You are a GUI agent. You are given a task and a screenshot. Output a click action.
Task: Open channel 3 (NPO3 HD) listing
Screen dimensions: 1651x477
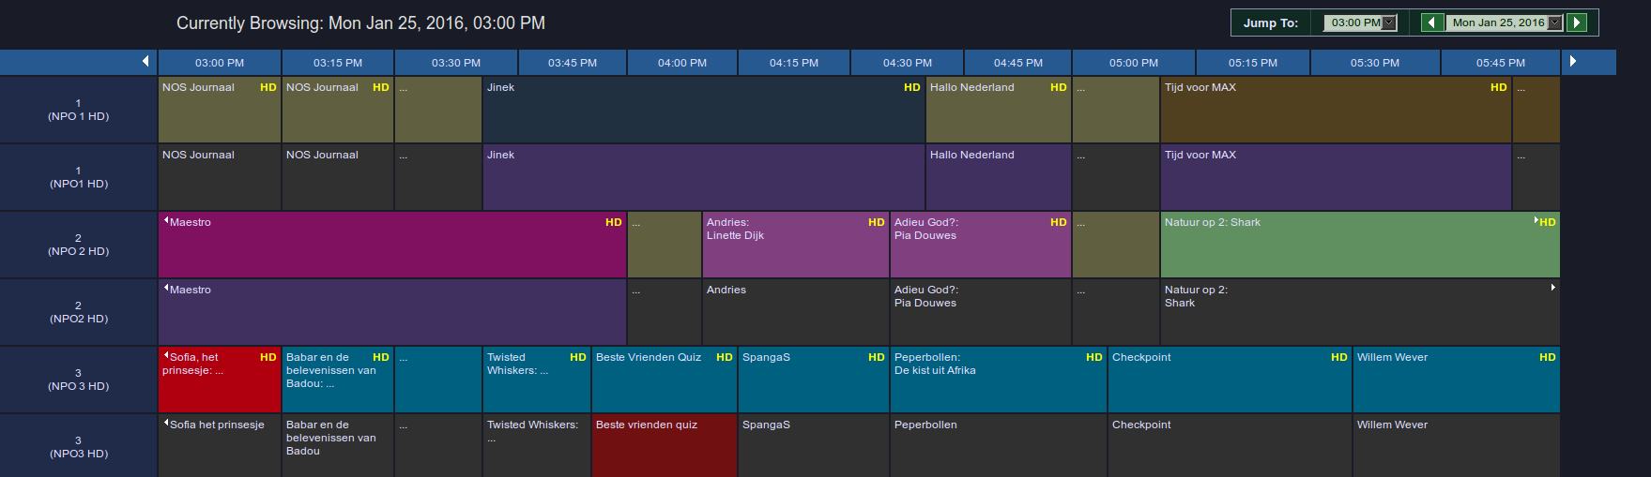(x=79, y=447)
